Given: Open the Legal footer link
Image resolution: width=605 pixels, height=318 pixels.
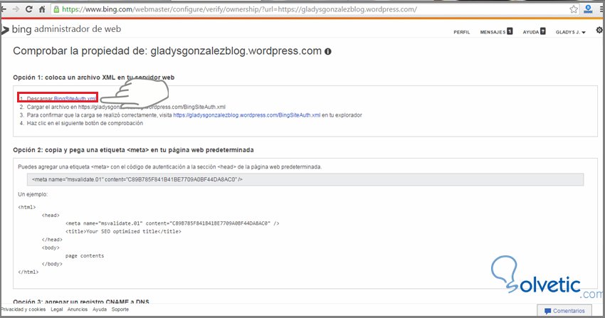Looking at the screenshot, I should pyautogui.click(x=57, y=309).
